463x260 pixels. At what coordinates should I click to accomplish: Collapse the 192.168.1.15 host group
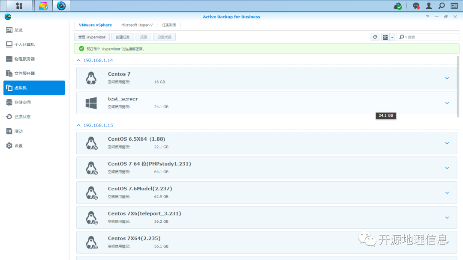[78, 125]
